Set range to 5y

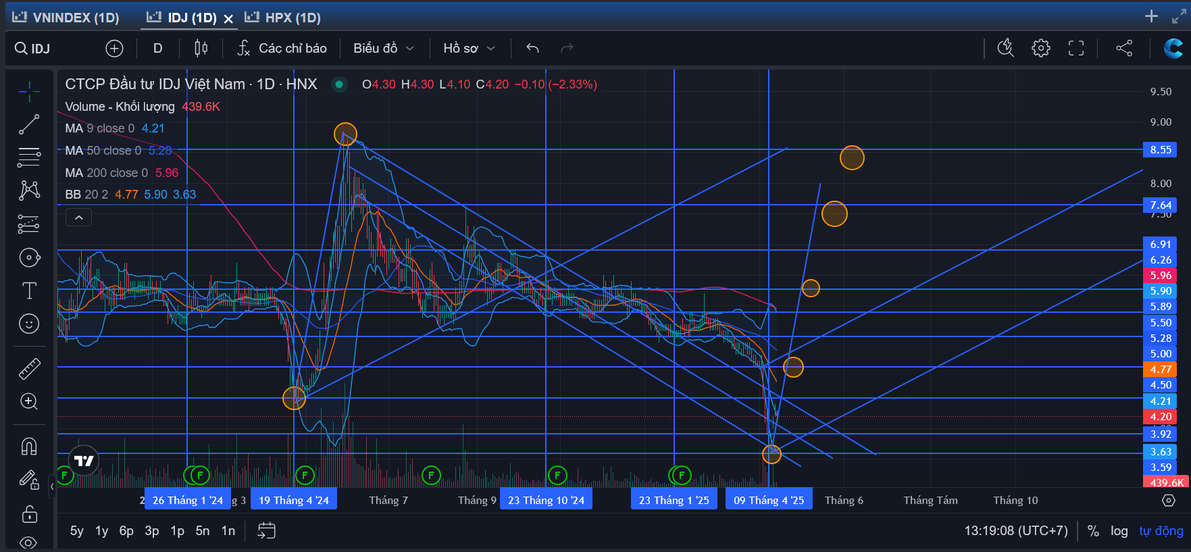point(77,531)
